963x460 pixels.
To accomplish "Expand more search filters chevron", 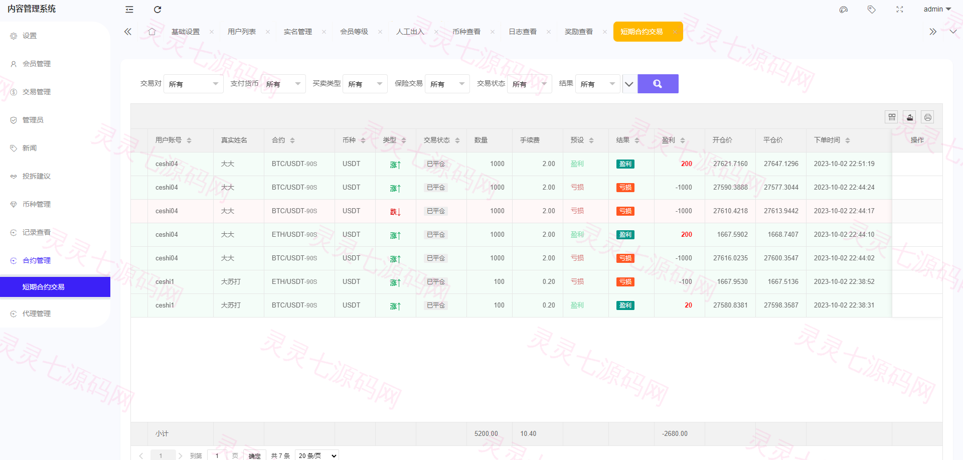I will [629, 84].
